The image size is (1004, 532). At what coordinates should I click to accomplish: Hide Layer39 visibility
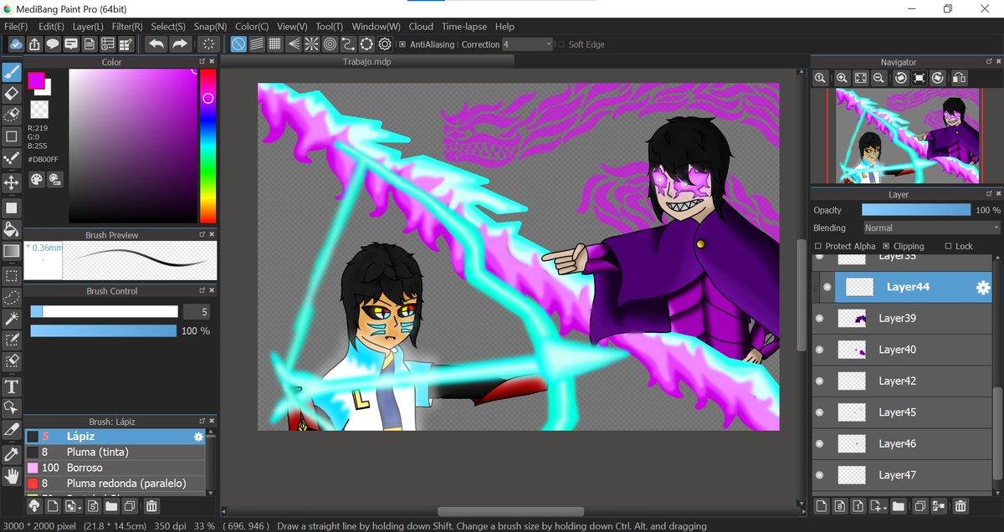(x=819, y=318)
